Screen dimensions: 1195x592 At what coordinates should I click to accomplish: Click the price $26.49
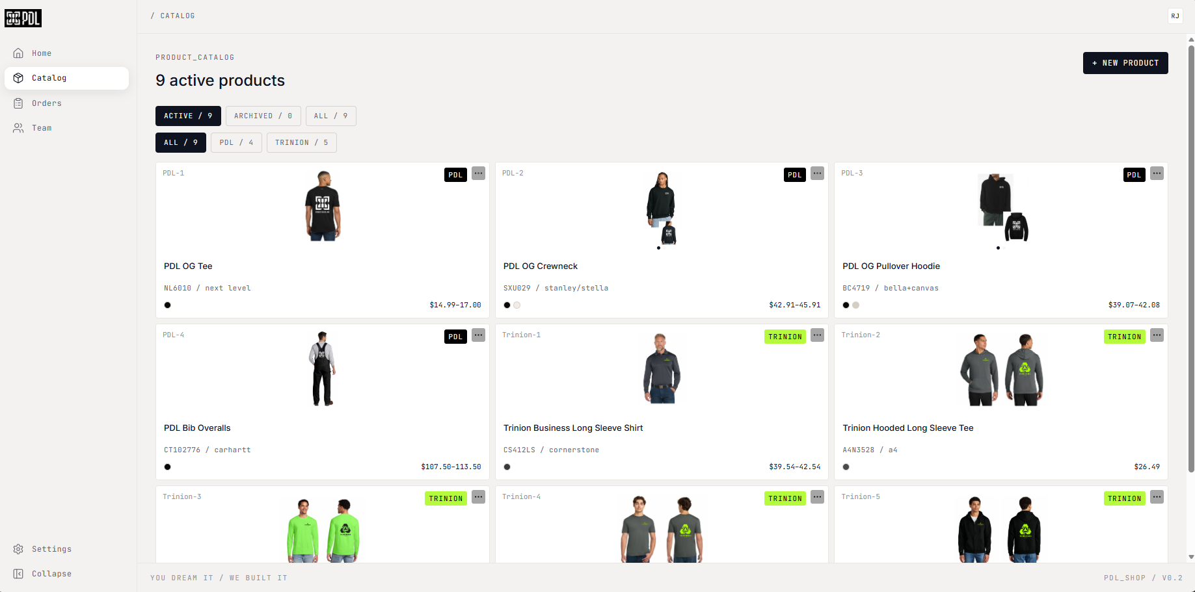pos(1147,467)
